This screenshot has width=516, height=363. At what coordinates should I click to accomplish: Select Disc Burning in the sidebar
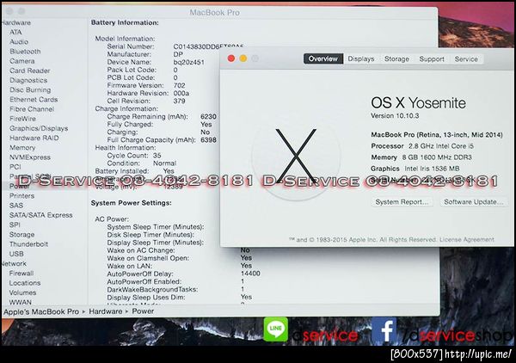click(x=30, y=89)
